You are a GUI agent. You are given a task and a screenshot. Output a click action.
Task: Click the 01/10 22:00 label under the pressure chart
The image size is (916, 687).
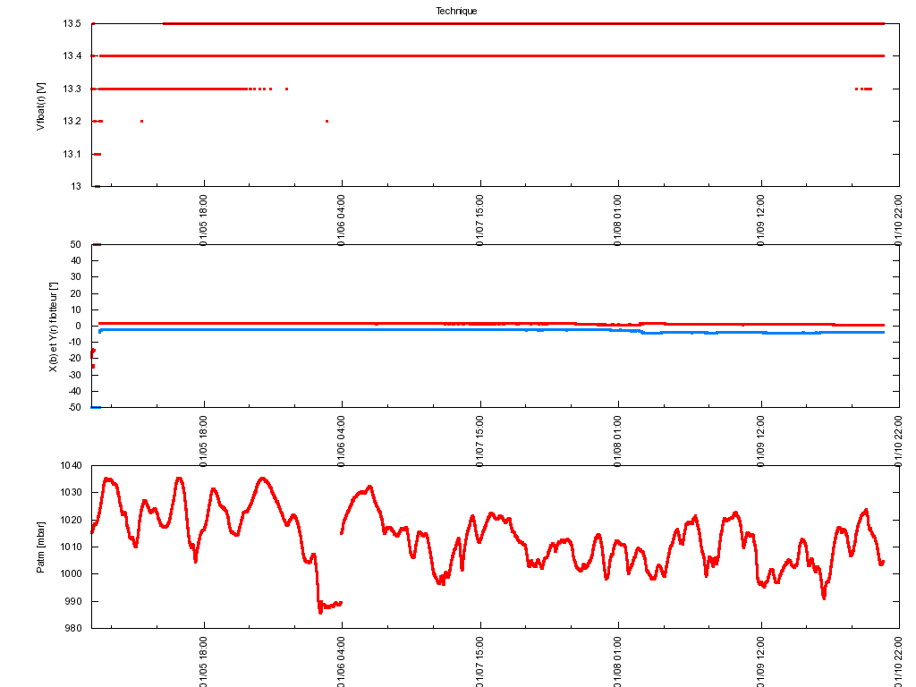tap(899, 659)
